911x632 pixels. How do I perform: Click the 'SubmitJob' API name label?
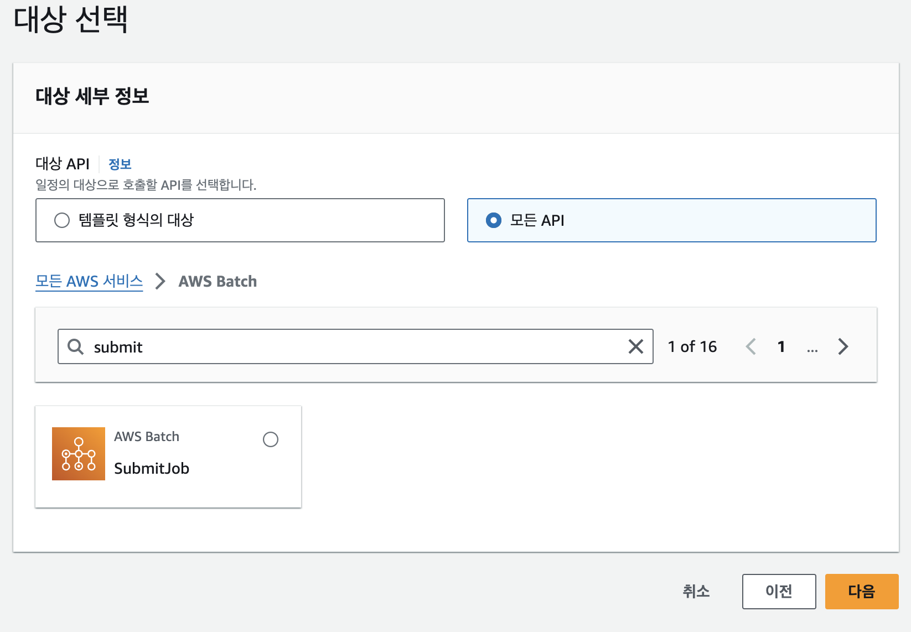coord(152,468)
